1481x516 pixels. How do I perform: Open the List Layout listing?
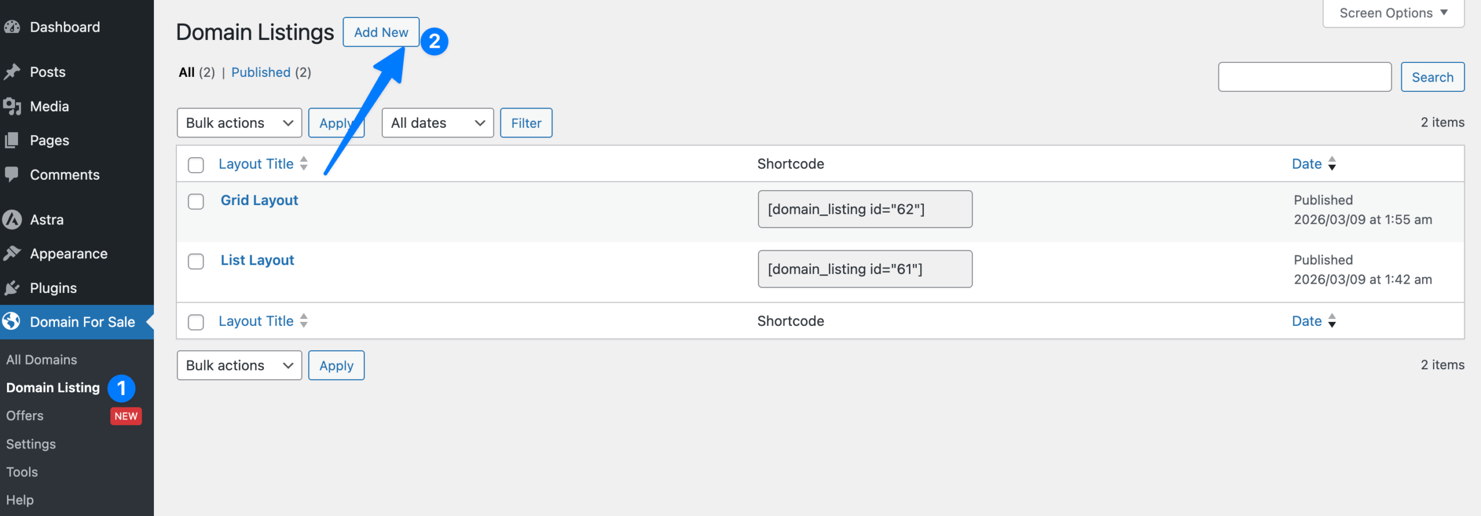(x=257, y=260)
